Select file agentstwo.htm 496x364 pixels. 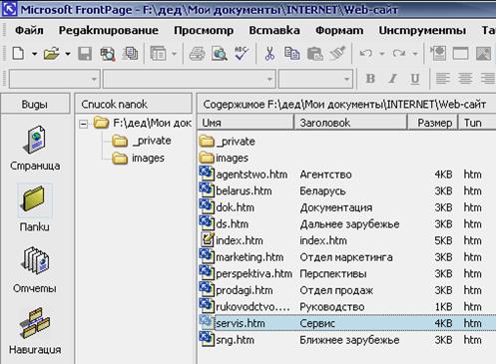tap(244, 175)
